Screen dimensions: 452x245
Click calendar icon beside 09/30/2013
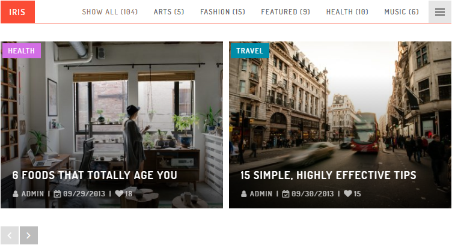(286, 194)
